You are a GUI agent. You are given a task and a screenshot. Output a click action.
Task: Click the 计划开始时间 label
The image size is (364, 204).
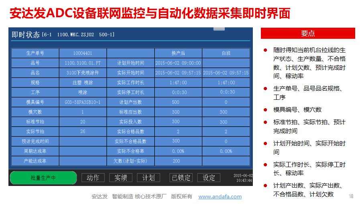[x=130, y=63]
